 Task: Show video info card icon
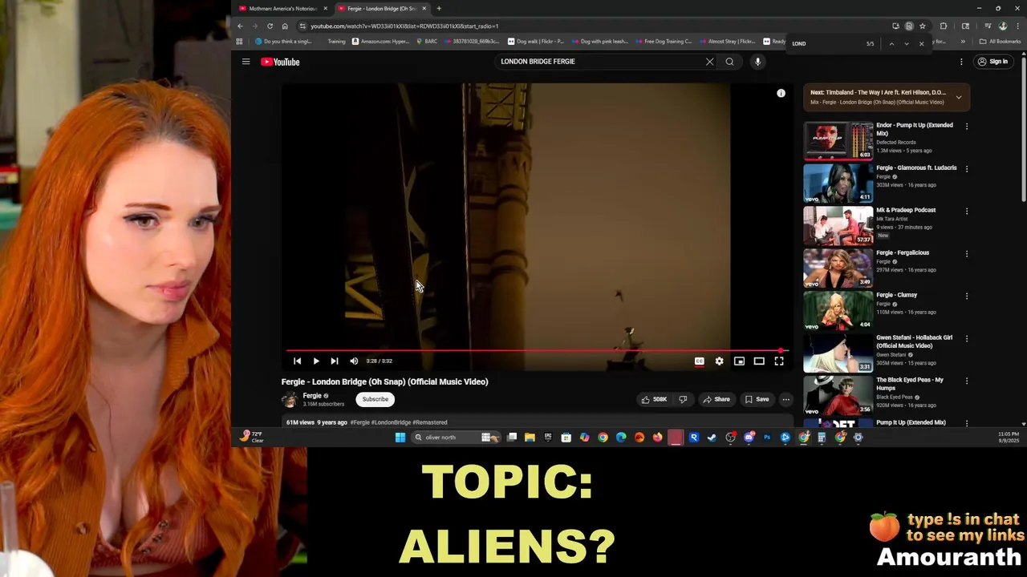781,93
